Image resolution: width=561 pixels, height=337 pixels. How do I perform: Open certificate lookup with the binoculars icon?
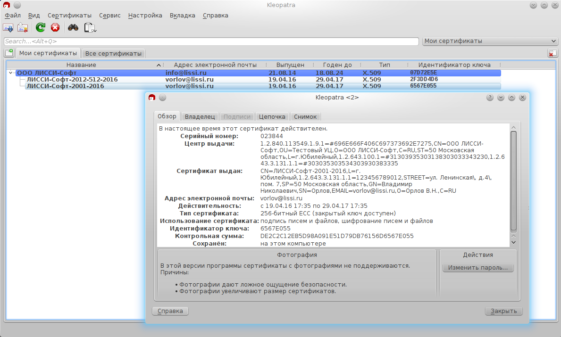click(x=73, y=27)
